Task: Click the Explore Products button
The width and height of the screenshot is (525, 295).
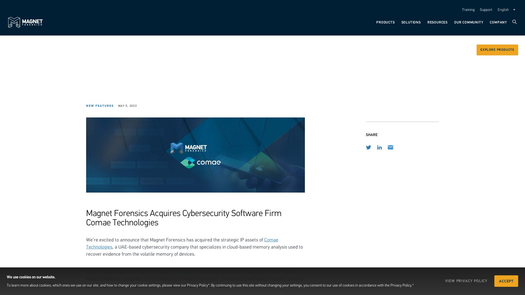Action: [497, 50]
